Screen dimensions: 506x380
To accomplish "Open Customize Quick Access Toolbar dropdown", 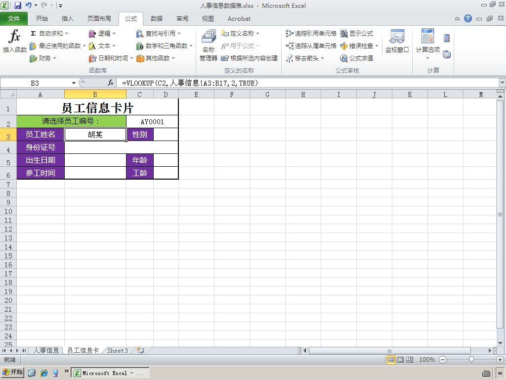I will 60,5.
